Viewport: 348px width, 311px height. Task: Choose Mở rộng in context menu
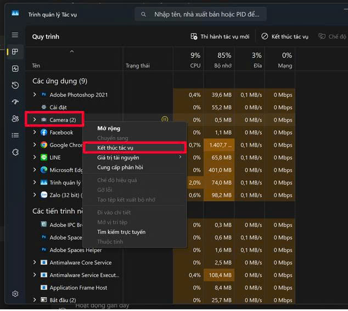(134, 129)
